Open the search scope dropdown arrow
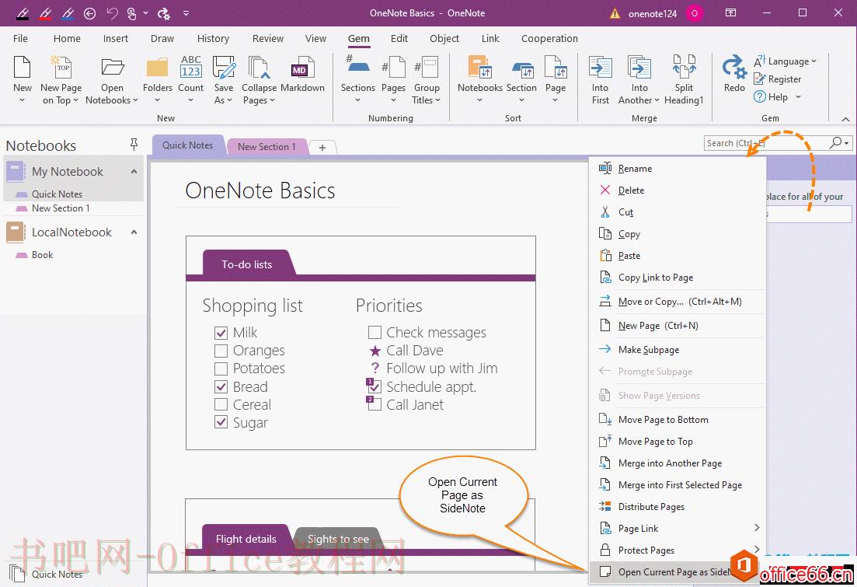 847,143
